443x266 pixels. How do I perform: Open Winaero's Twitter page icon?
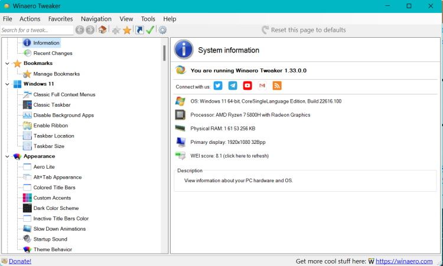pyautogui.click(x=218, y=86)
